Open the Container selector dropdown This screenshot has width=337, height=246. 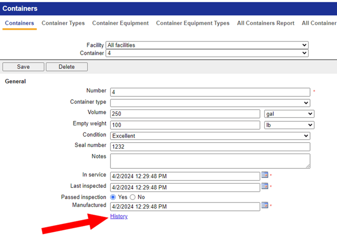[207, 53]
